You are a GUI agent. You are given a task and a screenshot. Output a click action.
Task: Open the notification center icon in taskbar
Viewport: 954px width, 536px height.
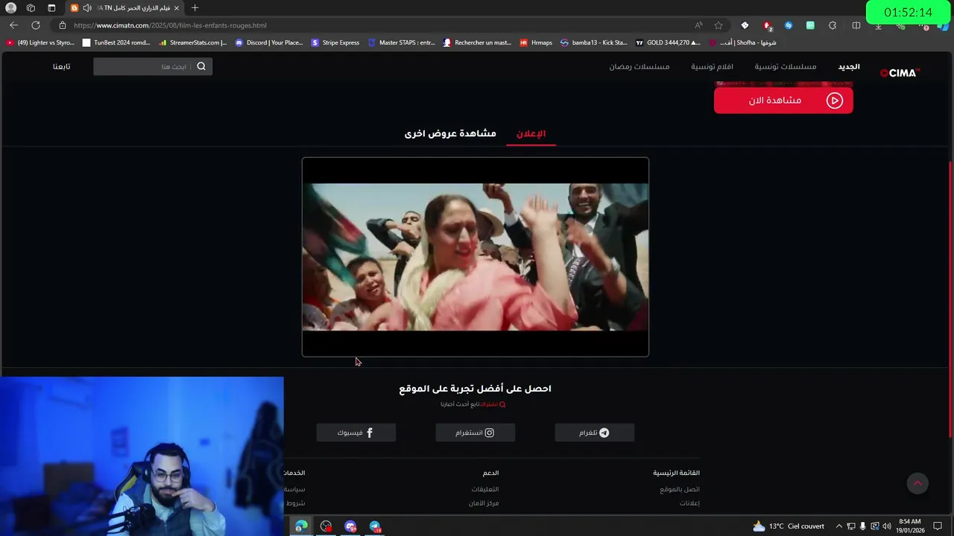click(938, 526)
